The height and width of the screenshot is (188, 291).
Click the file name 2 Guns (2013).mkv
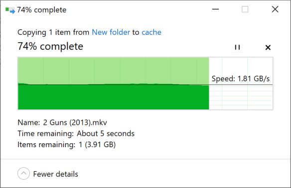tap(75, 123)
